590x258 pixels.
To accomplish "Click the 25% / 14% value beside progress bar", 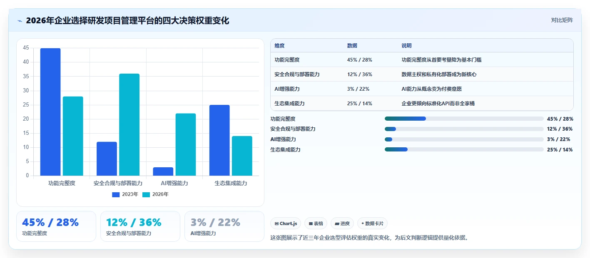I will [x=560, y=150].
